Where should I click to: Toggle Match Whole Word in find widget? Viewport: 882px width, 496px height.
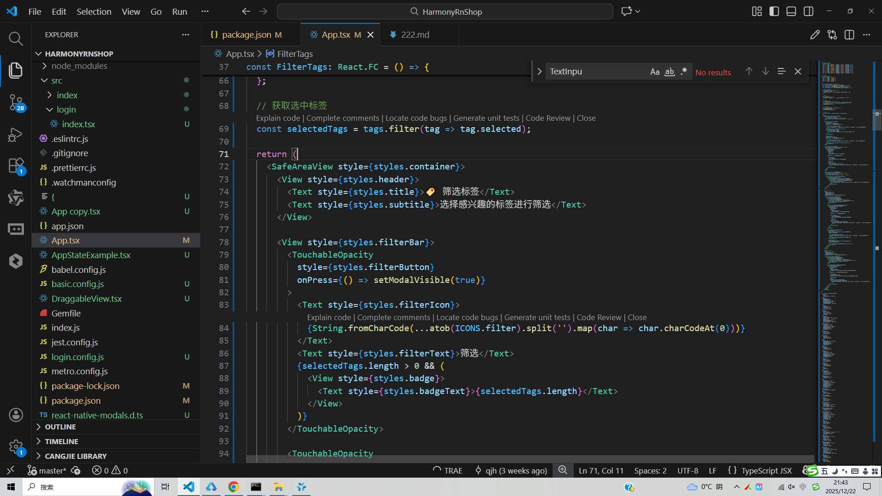(669, 72)
